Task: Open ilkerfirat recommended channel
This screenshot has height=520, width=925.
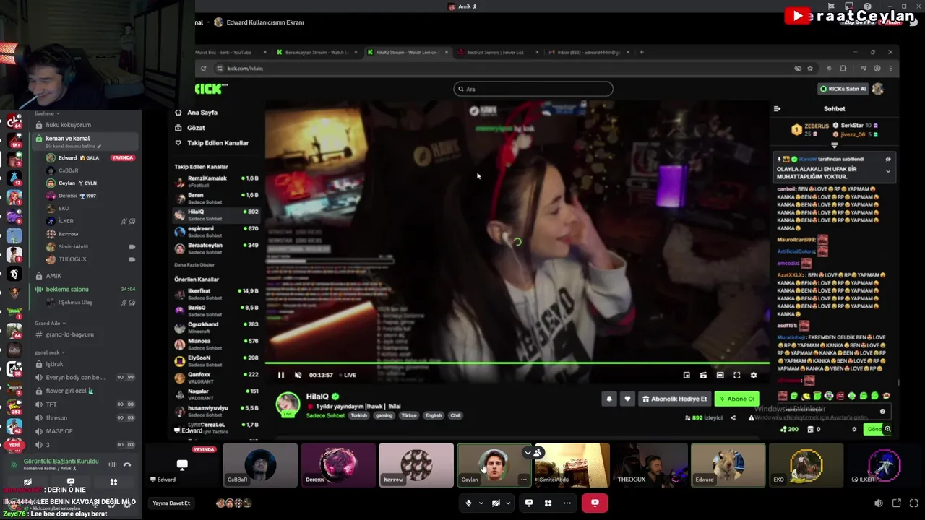Action: 216,293
